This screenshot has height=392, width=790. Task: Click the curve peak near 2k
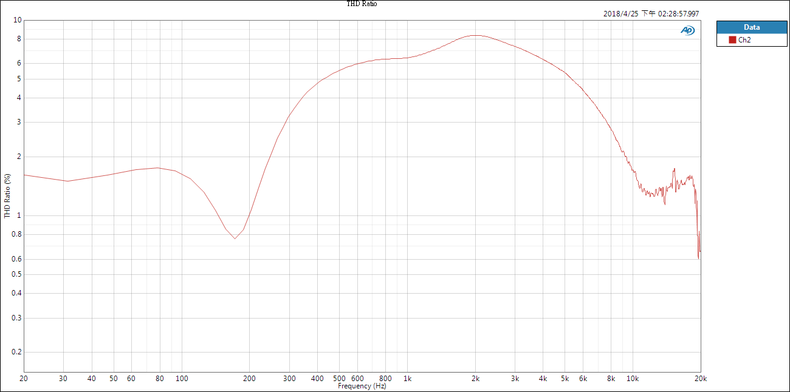click(476, 35)
